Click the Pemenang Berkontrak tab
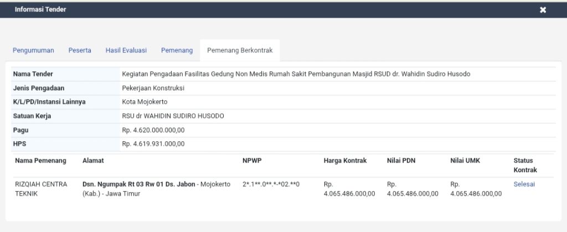567x232 pixels. coord(240,50)
